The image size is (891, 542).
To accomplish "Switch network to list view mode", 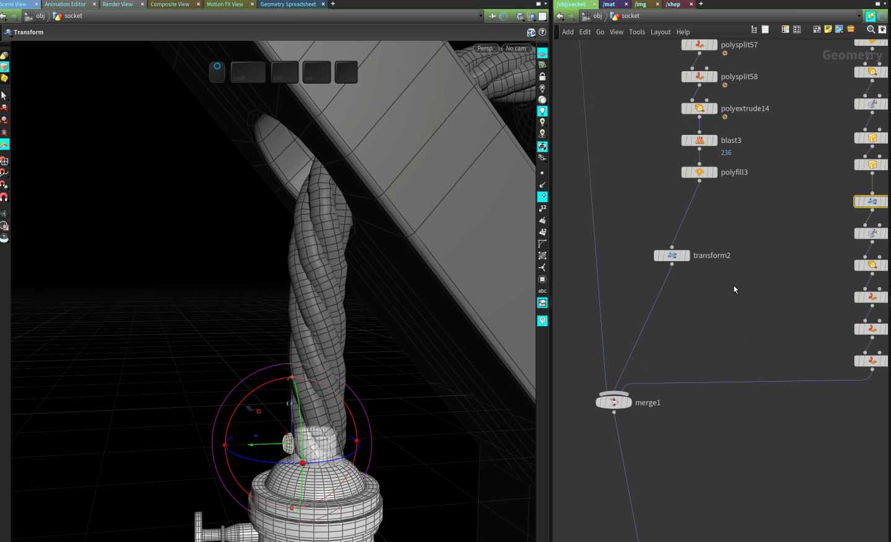I will click(x=765, y=30).
